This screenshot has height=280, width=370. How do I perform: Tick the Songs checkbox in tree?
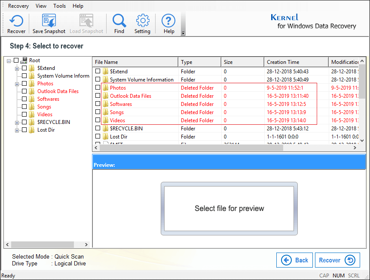[x=24, y=107]
